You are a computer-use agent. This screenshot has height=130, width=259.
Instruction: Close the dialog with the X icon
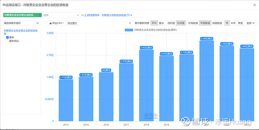tap(254, 5)
